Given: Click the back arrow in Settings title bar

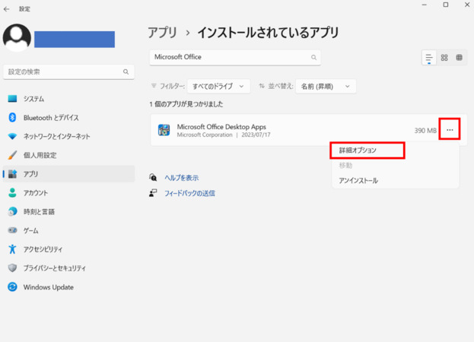Looking at the screenshot, I should [x=6, y=9].
